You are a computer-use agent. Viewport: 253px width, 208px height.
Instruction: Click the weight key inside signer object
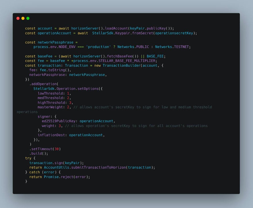coord(48,126)
